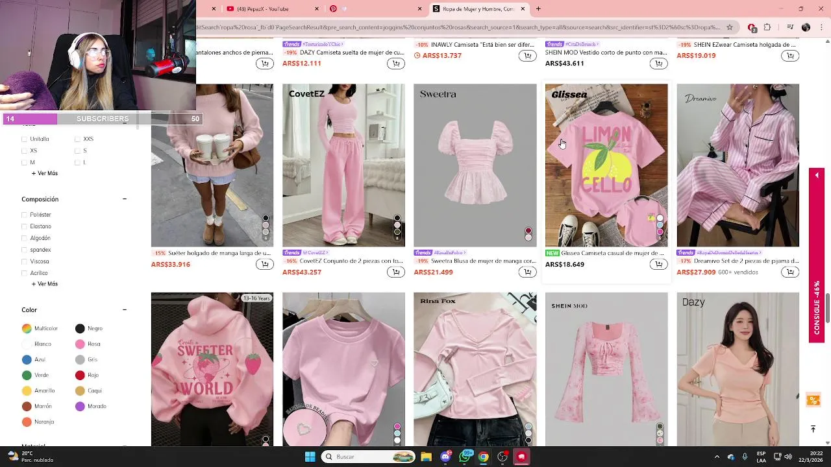This screenshot has height=467, width=831.
Task: Open File Explorer from the taskbar
Action: (426, 457)
